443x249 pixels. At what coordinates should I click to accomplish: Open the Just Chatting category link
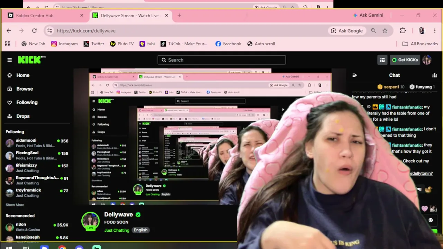(x=117, y=230)
